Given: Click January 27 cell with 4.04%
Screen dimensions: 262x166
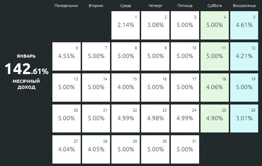Looking at the screenshot, I should coord(66,149).
